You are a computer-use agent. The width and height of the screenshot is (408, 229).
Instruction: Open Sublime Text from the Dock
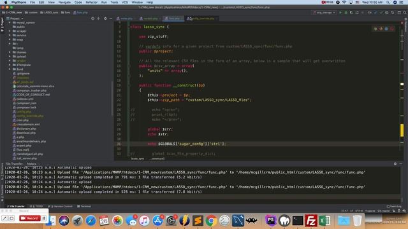point(198,221)
